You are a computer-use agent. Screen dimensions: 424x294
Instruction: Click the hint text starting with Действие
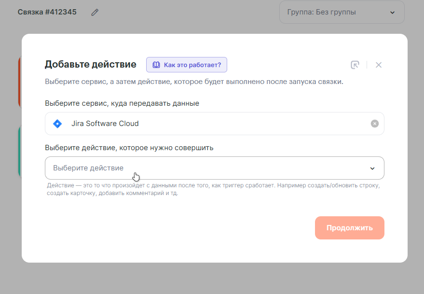pyautogui.click(x=213, y=189)
